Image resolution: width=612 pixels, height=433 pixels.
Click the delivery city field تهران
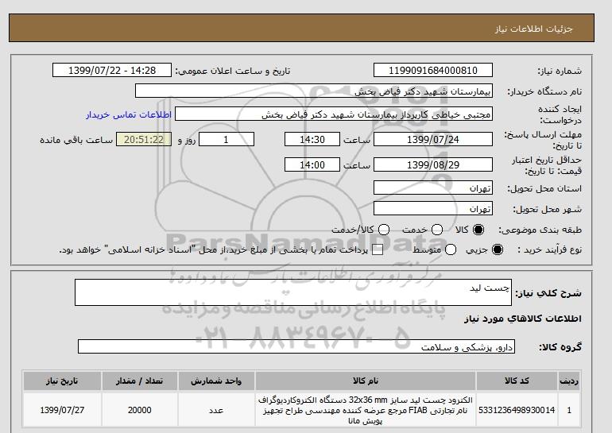[x=433, y=209]
